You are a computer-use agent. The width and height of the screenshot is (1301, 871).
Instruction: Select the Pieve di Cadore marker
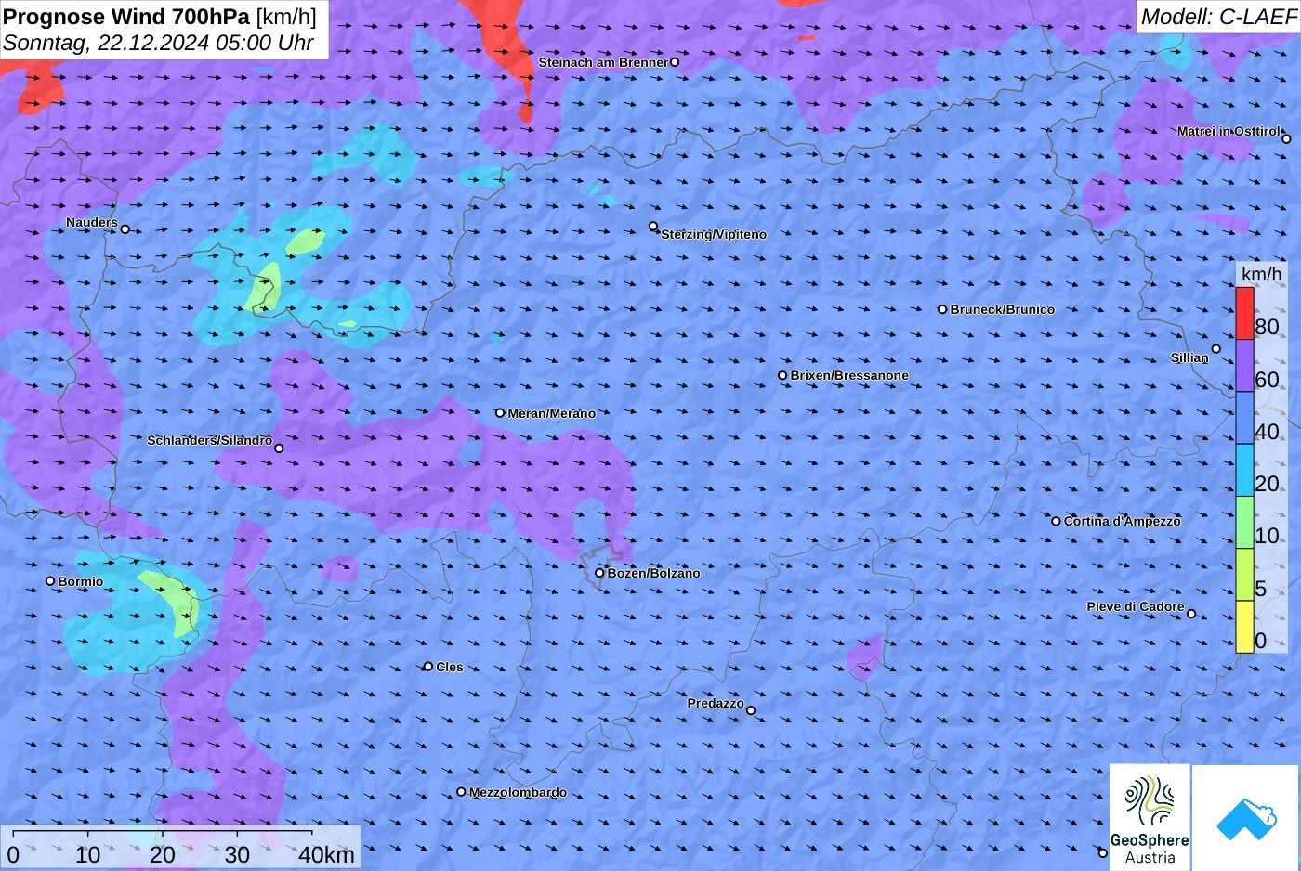click(x=1191, y=613)
